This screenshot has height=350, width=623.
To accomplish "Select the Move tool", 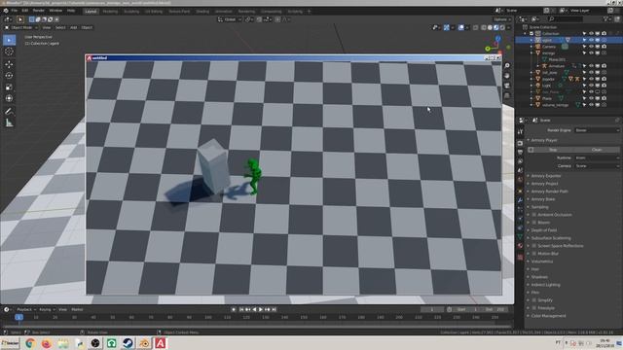I will coord(9,64).
